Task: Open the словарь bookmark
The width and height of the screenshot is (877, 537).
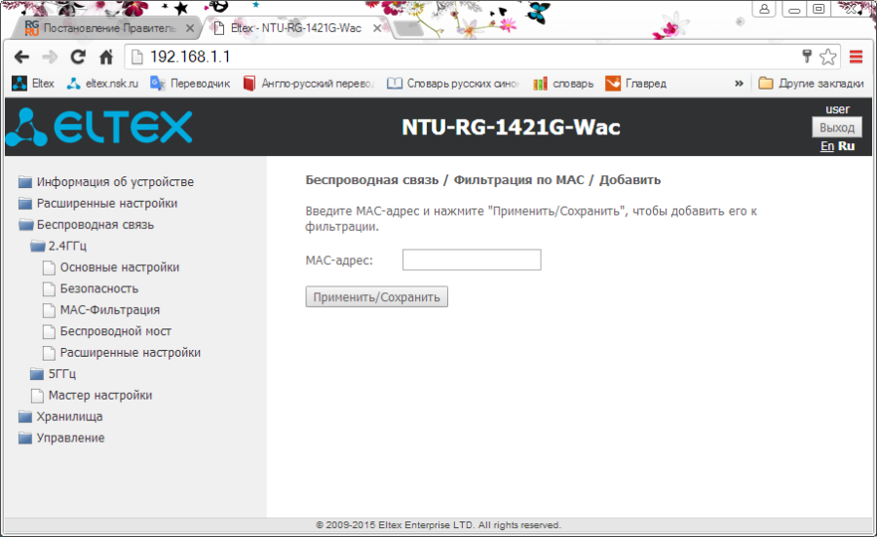Action: 563,84
